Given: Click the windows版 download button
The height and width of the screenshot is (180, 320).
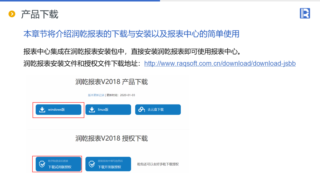Looking at the screenshot, I should (x=58, y=109).
